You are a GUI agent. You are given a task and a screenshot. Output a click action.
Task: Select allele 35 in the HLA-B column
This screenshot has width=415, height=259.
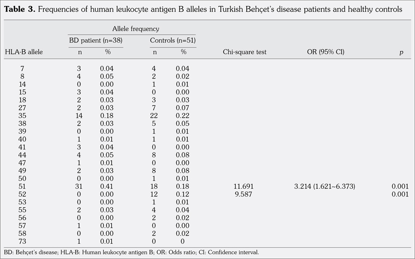coord(23,116)
